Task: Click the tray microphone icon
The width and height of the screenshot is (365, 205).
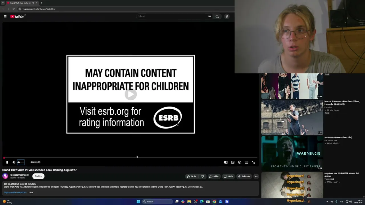Action: click(x=336, y=202)
